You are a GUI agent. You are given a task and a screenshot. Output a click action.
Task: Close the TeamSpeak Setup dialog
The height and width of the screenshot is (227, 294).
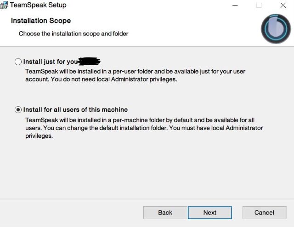click(x=283, y=5)
